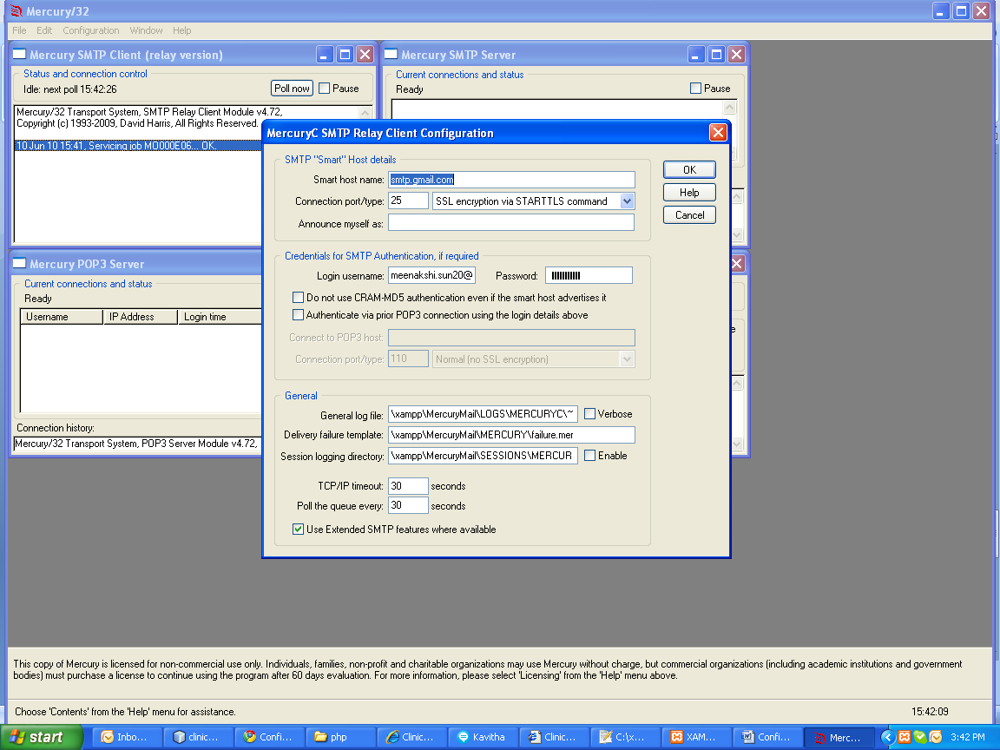The width and height of the screenshot is (1000, 750).
Task: Open the Configuration menu
Action: coord(90,30)
